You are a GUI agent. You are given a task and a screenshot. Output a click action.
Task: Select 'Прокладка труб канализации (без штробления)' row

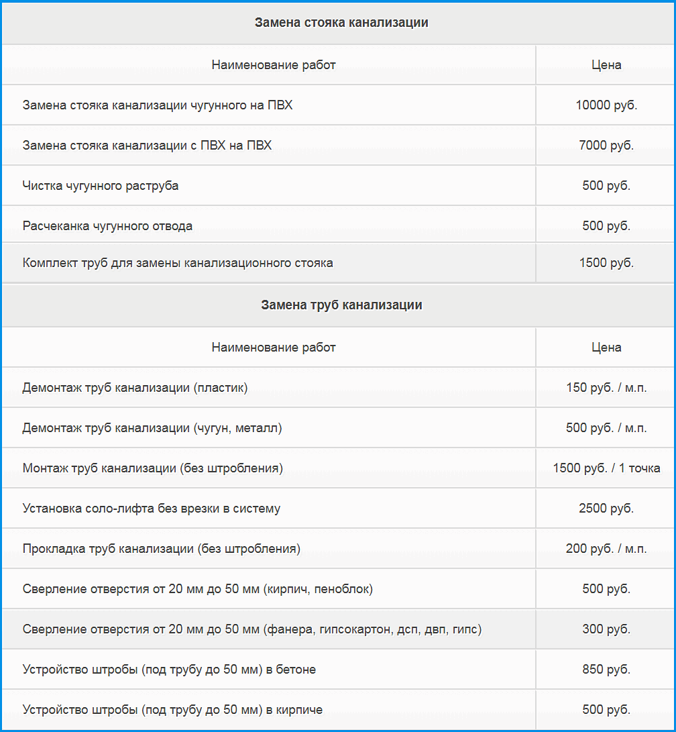162,549
